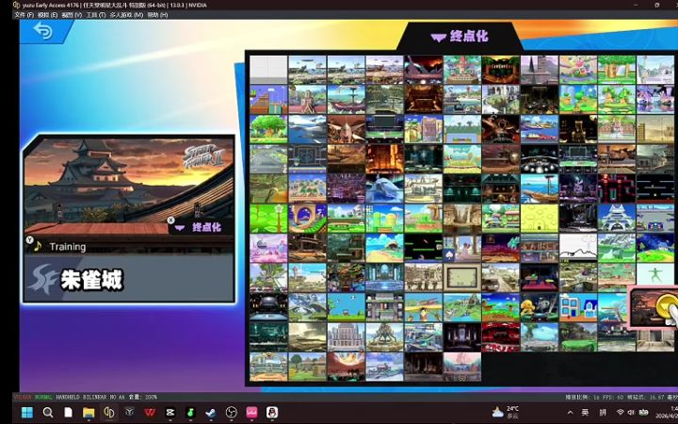Click the 拼 IME mode indicator
Image resolution: width=678 pixels, height=424 pixels.
pos(603,413)
